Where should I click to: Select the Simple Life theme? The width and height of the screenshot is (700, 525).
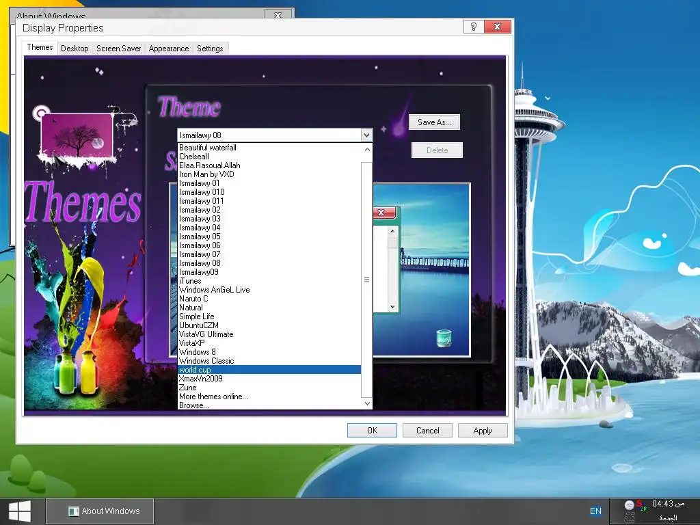pos(269,317)
